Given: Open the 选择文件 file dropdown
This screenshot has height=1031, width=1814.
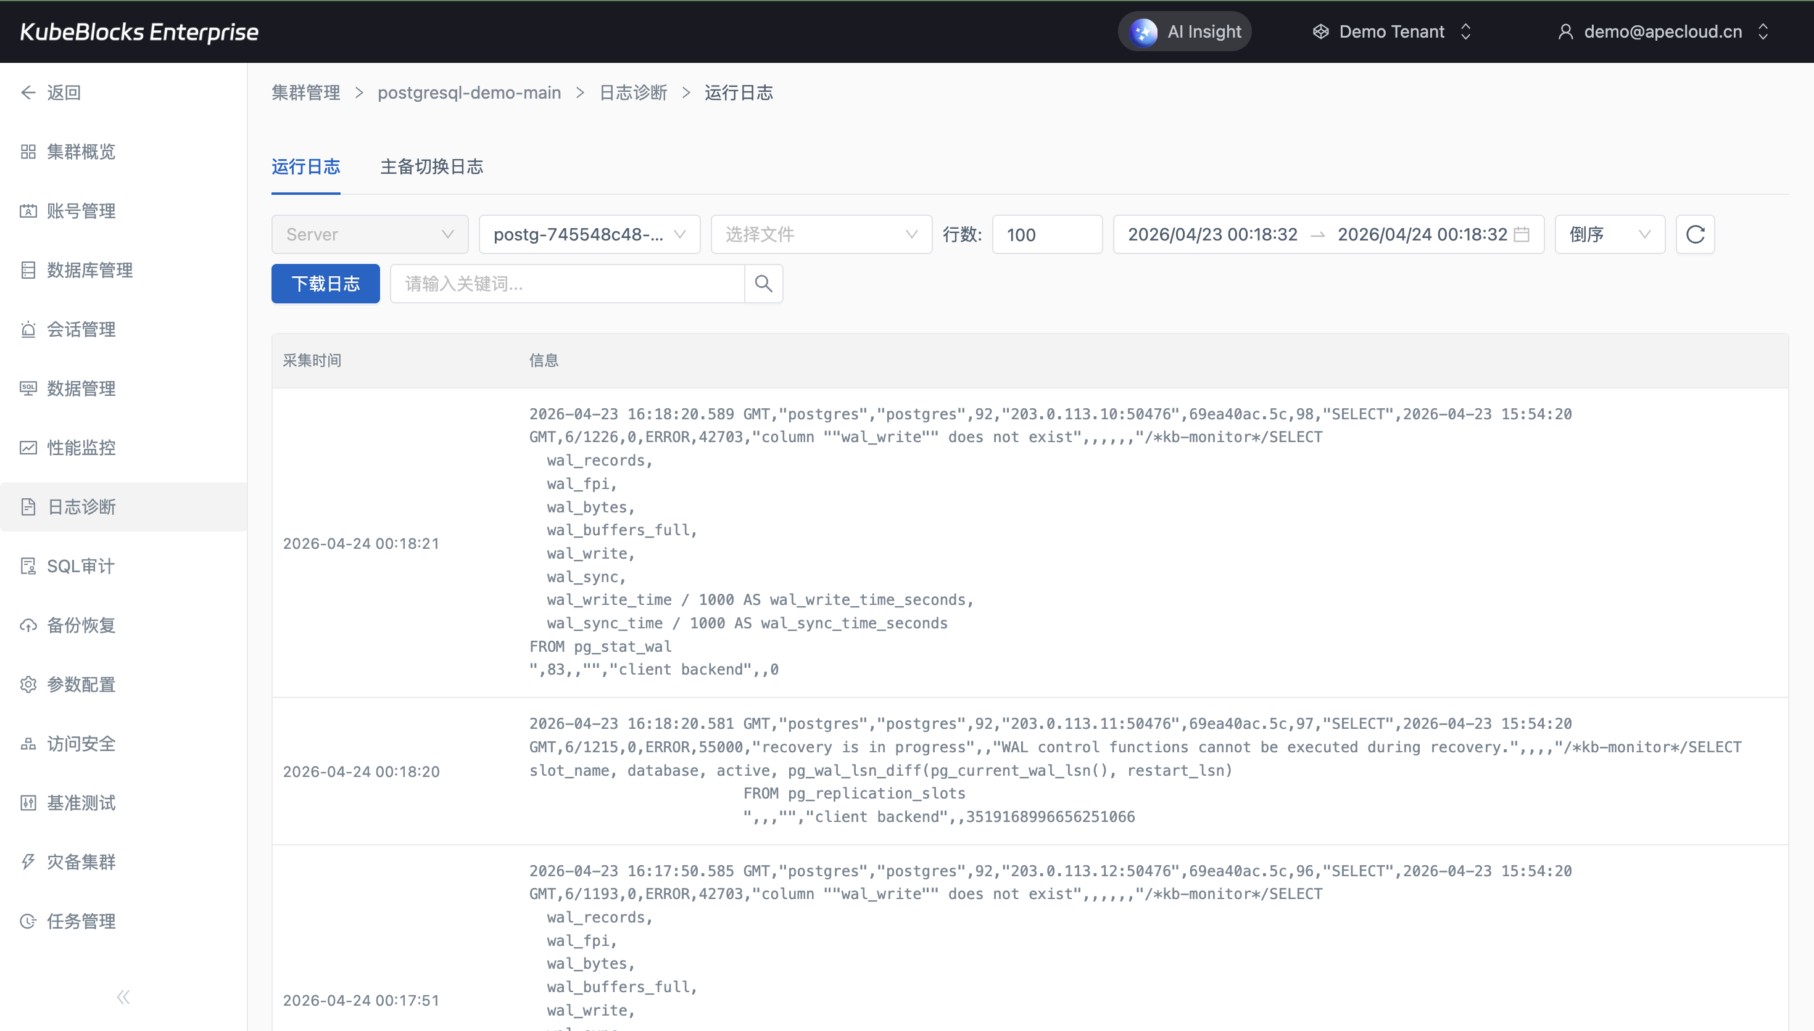Looking at the screenshot, I should pyautogui.click(x=820, y=234).
